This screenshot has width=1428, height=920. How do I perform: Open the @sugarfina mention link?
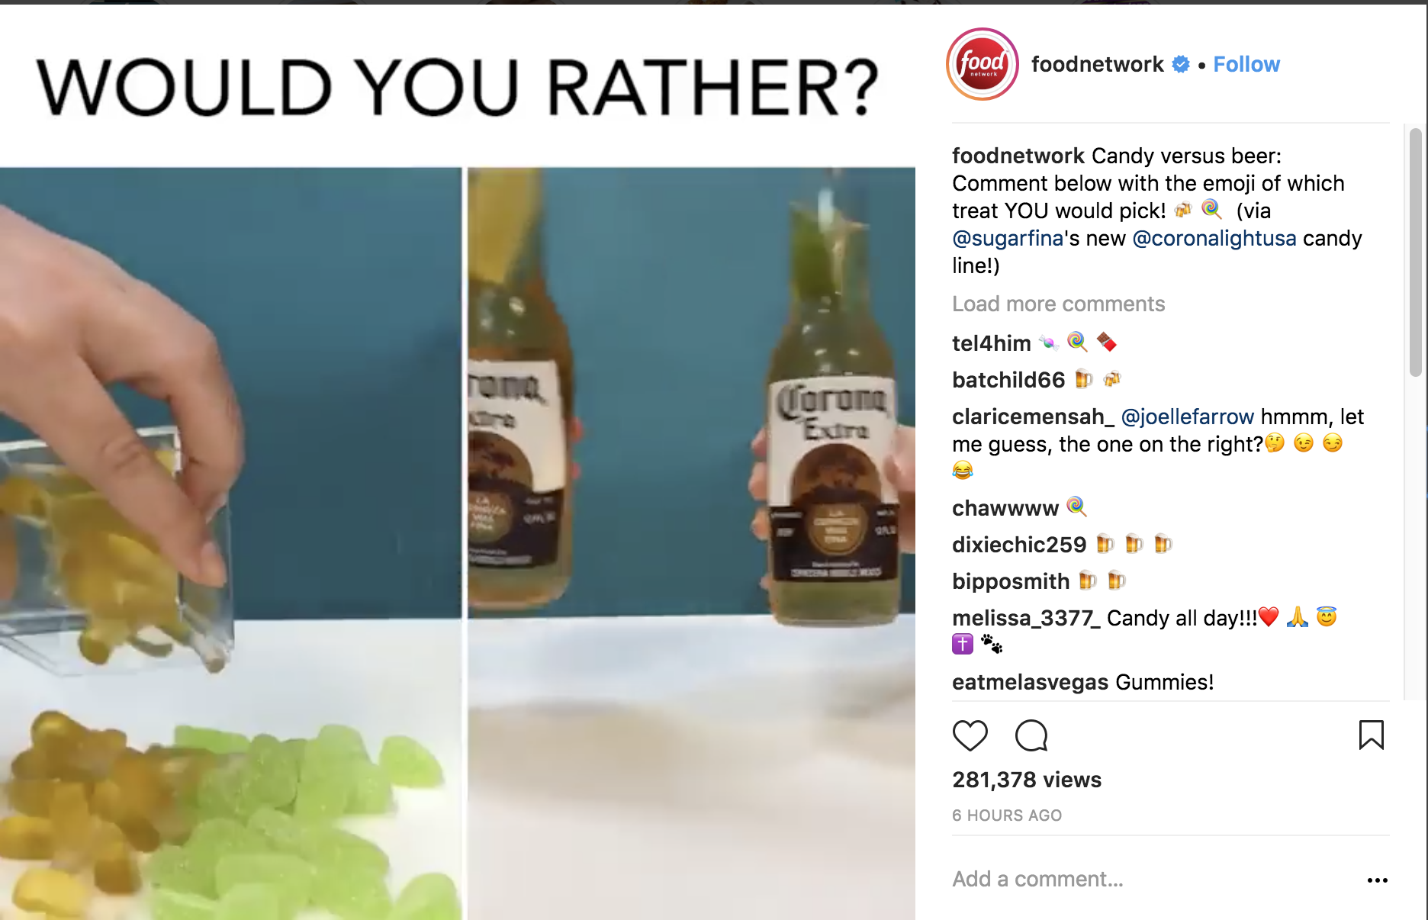point(1008,238)
